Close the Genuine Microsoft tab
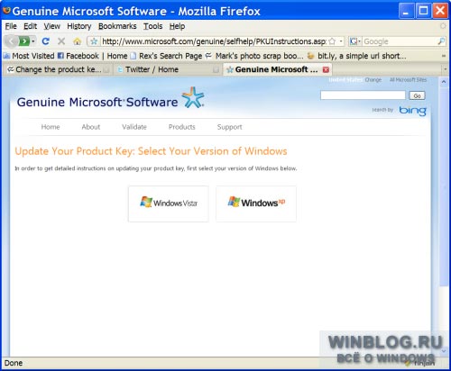This screenshot has height=371, width=451. point(326,69)
